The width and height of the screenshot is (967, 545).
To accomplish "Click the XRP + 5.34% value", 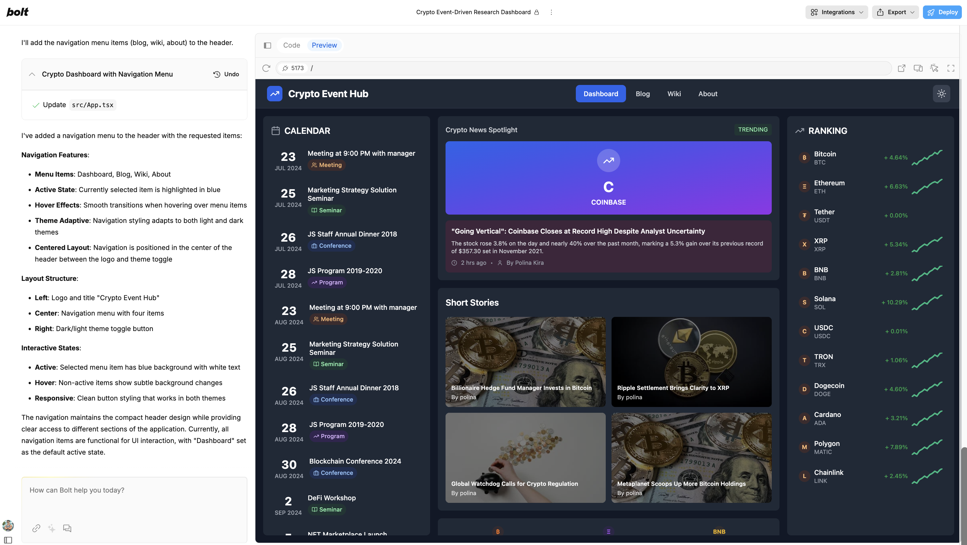I will click(x=896, y=245).
